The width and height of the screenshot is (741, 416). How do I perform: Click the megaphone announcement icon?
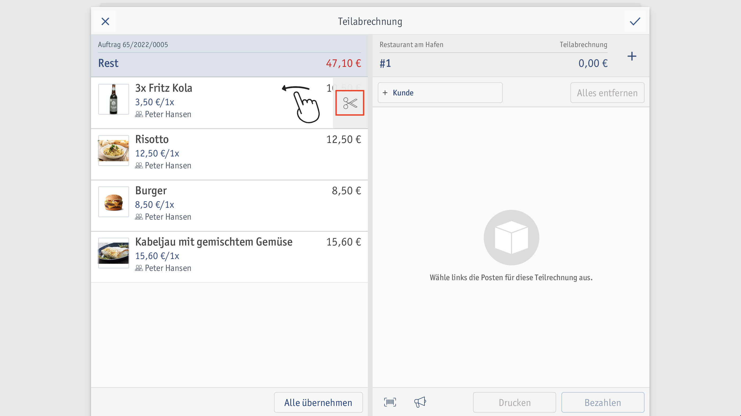click(420, 402)
